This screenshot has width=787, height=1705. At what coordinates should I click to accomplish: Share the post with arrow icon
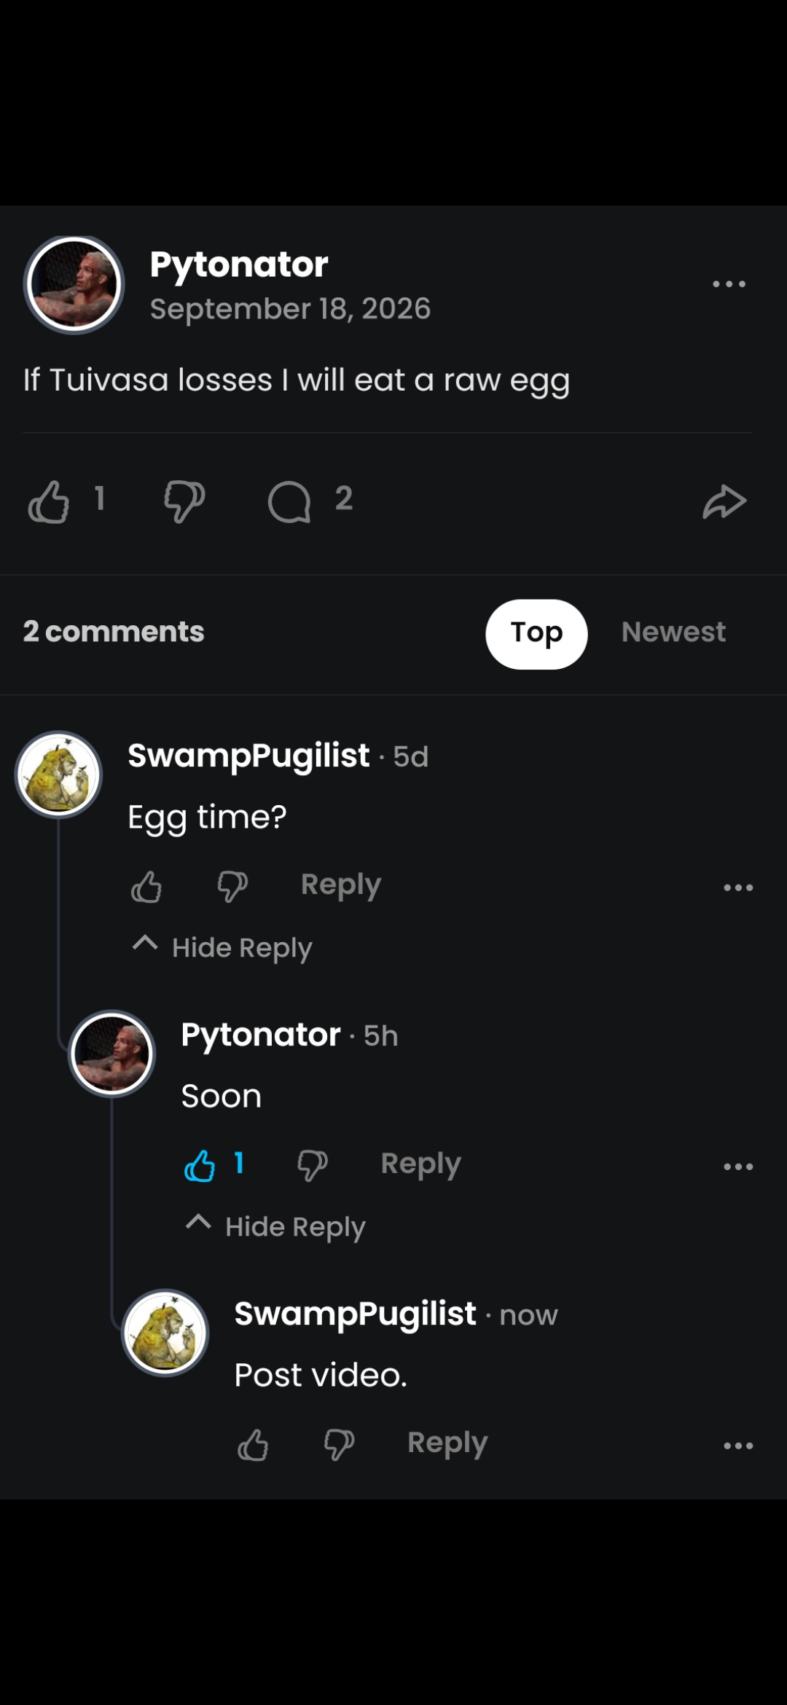[724, 501]
